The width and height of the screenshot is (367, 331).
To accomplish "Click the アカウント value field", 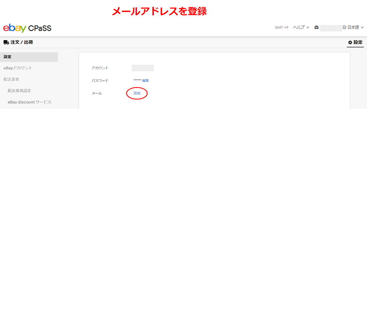I will [x=142, y=68].
